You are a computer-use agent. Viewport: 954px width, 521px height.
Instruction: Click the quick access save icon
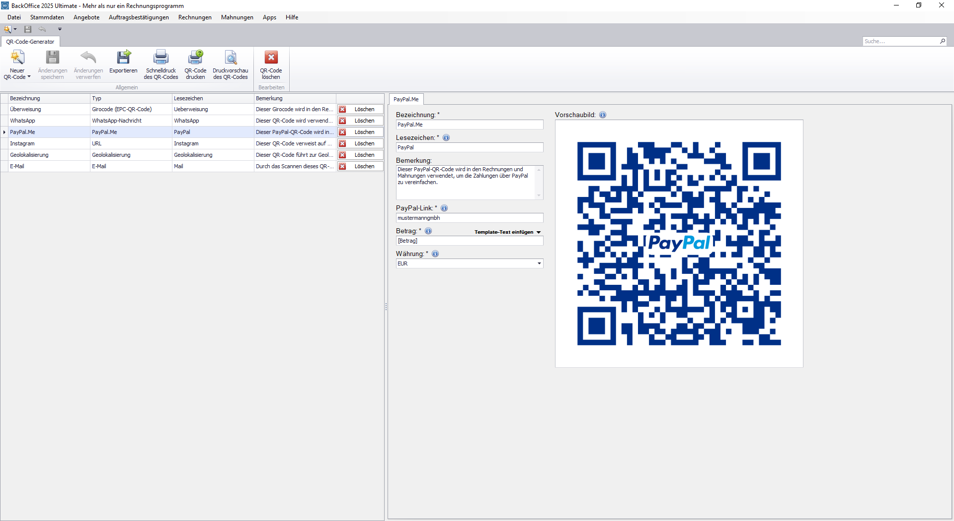(x=28, y=29)
